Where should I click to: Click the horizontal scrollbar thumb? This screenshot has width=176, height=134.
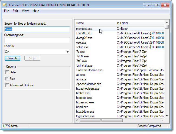click(x=101, y=120)
